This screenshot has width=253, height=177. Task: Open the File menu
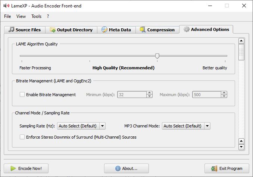[x=7, y=16]
